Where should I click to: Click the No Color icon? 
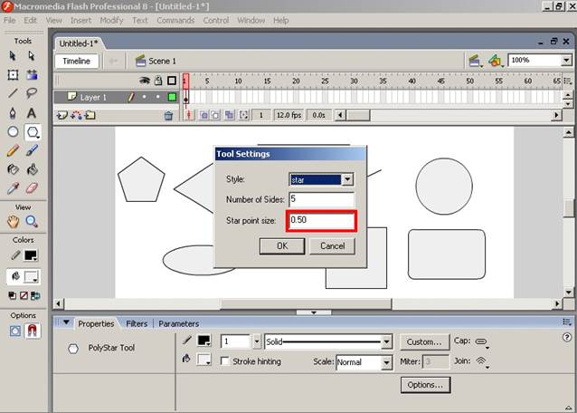coord(24,296)
